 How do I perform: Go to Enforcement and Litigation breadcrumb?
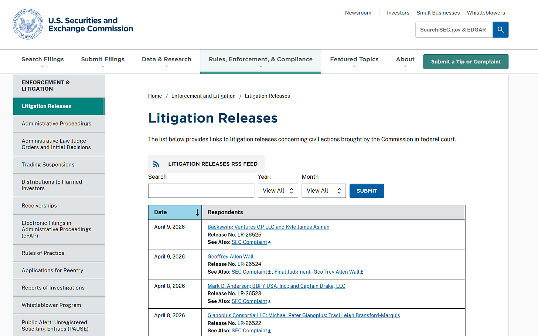pyautogui.click(x=203, y=96)
